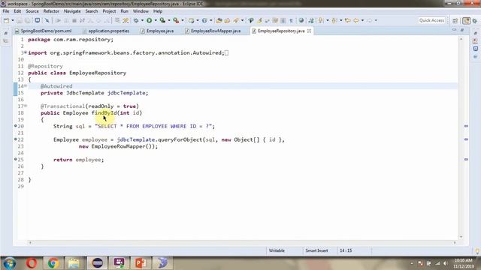481x270 pixels.
Task: Click the Quick Access search field
Action: (x=432, y=20)
